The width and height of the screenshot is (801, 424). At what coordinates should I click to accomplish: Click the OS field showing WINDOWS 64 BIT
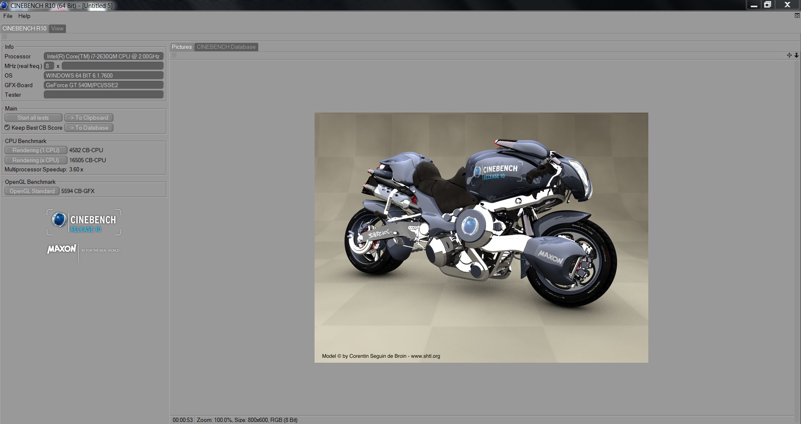[103, 75]
